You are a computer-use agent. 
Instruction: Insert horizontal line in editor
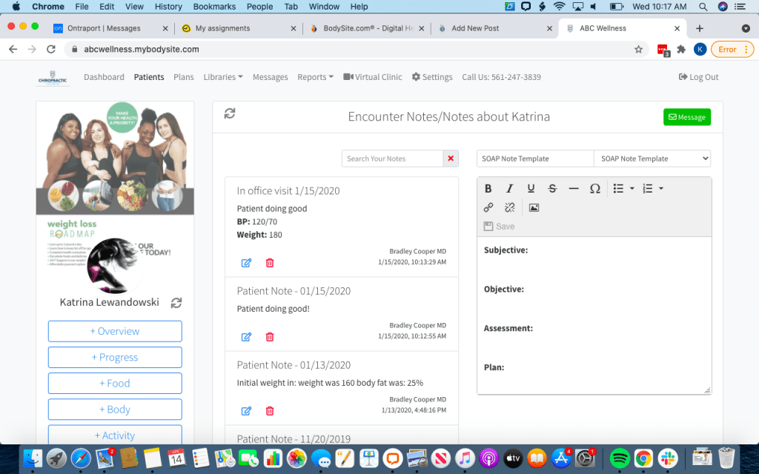pyautogui.click(x=574, y=189)
